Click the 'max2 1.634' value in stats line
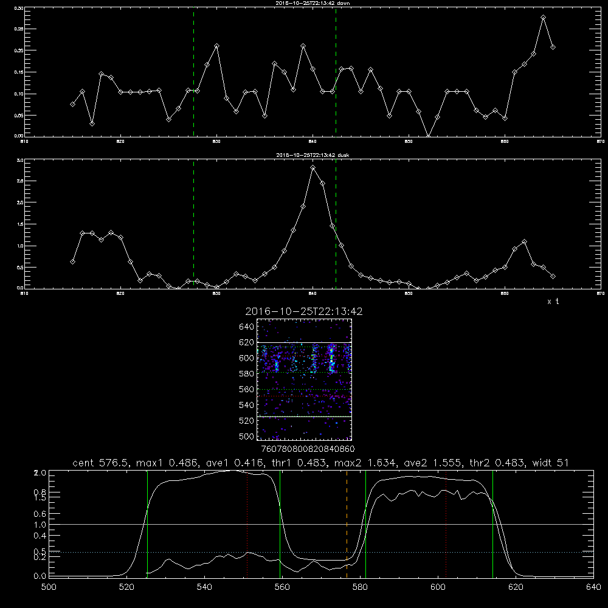Viewport: 608px width, 608px height. (366, 463)
